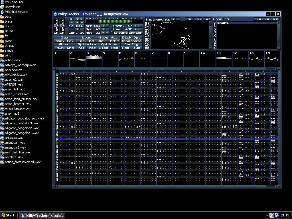Open Smp. Ed. sample editor

pyautogui.click(x=65, y=41)
